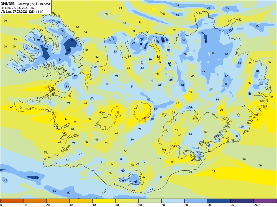Select the map value '74' on the coastline

click(x=93, y=171)
